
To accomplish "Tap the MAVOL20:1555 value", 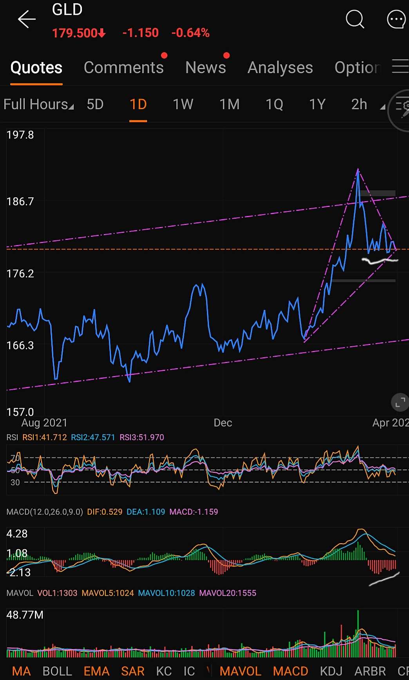I will tap(228, 593).
